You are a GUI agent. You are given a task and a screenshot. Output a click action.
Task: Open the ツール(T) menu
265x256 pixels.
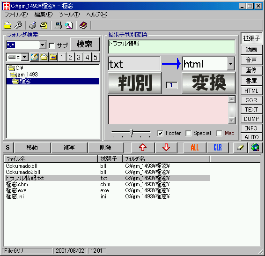pos(69,15)
